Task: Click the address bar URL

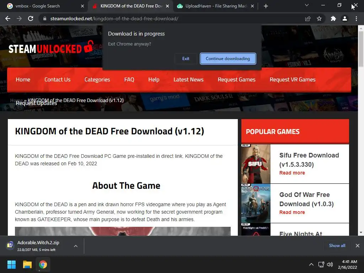Action: pyautogui.click(x=114, y=18)
